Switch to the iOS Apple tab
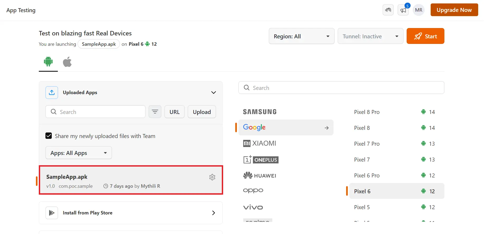The height and width of the screenshot is (234, 484). (x=67, y=62)
